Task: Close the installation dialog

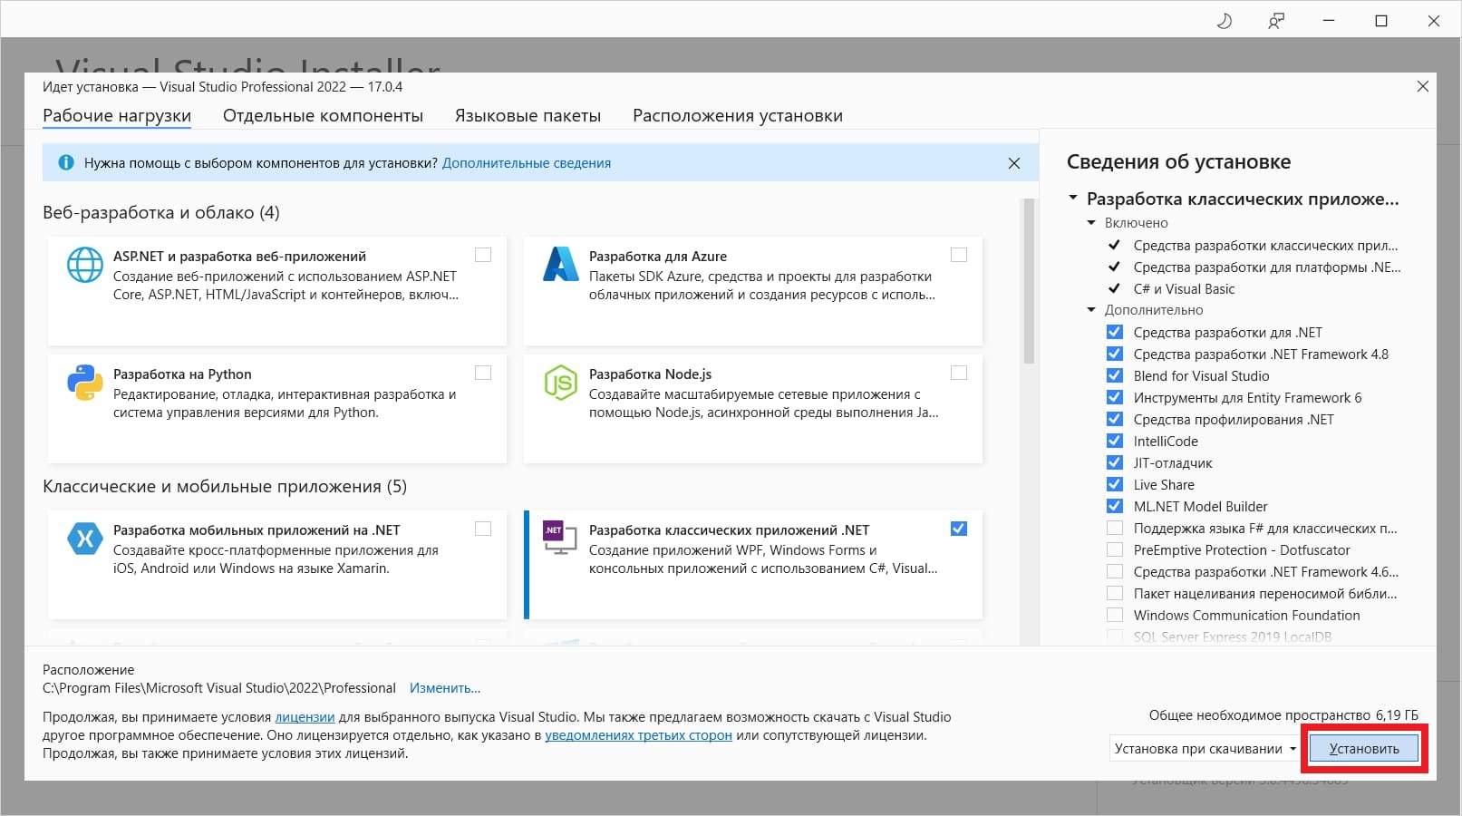Action: click(1423, 86)
